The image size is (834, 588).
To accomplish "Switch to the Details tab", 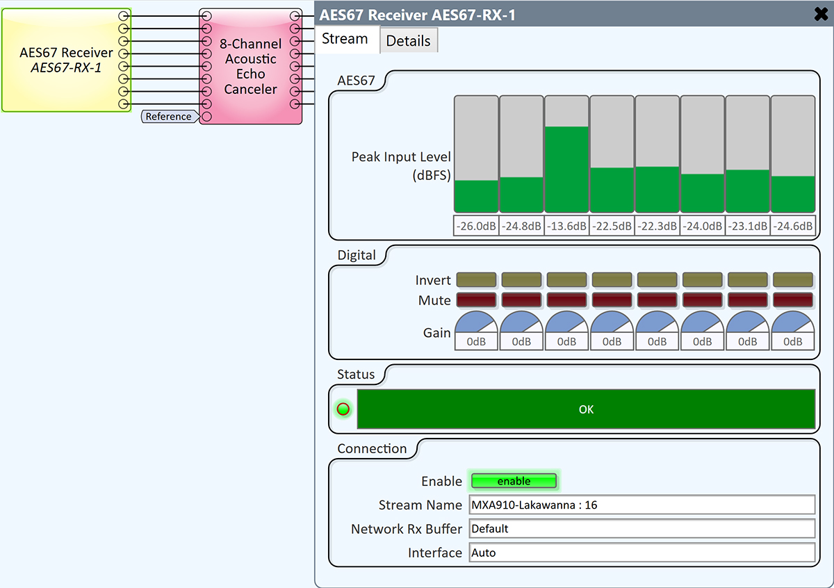I will coord(409,41).
